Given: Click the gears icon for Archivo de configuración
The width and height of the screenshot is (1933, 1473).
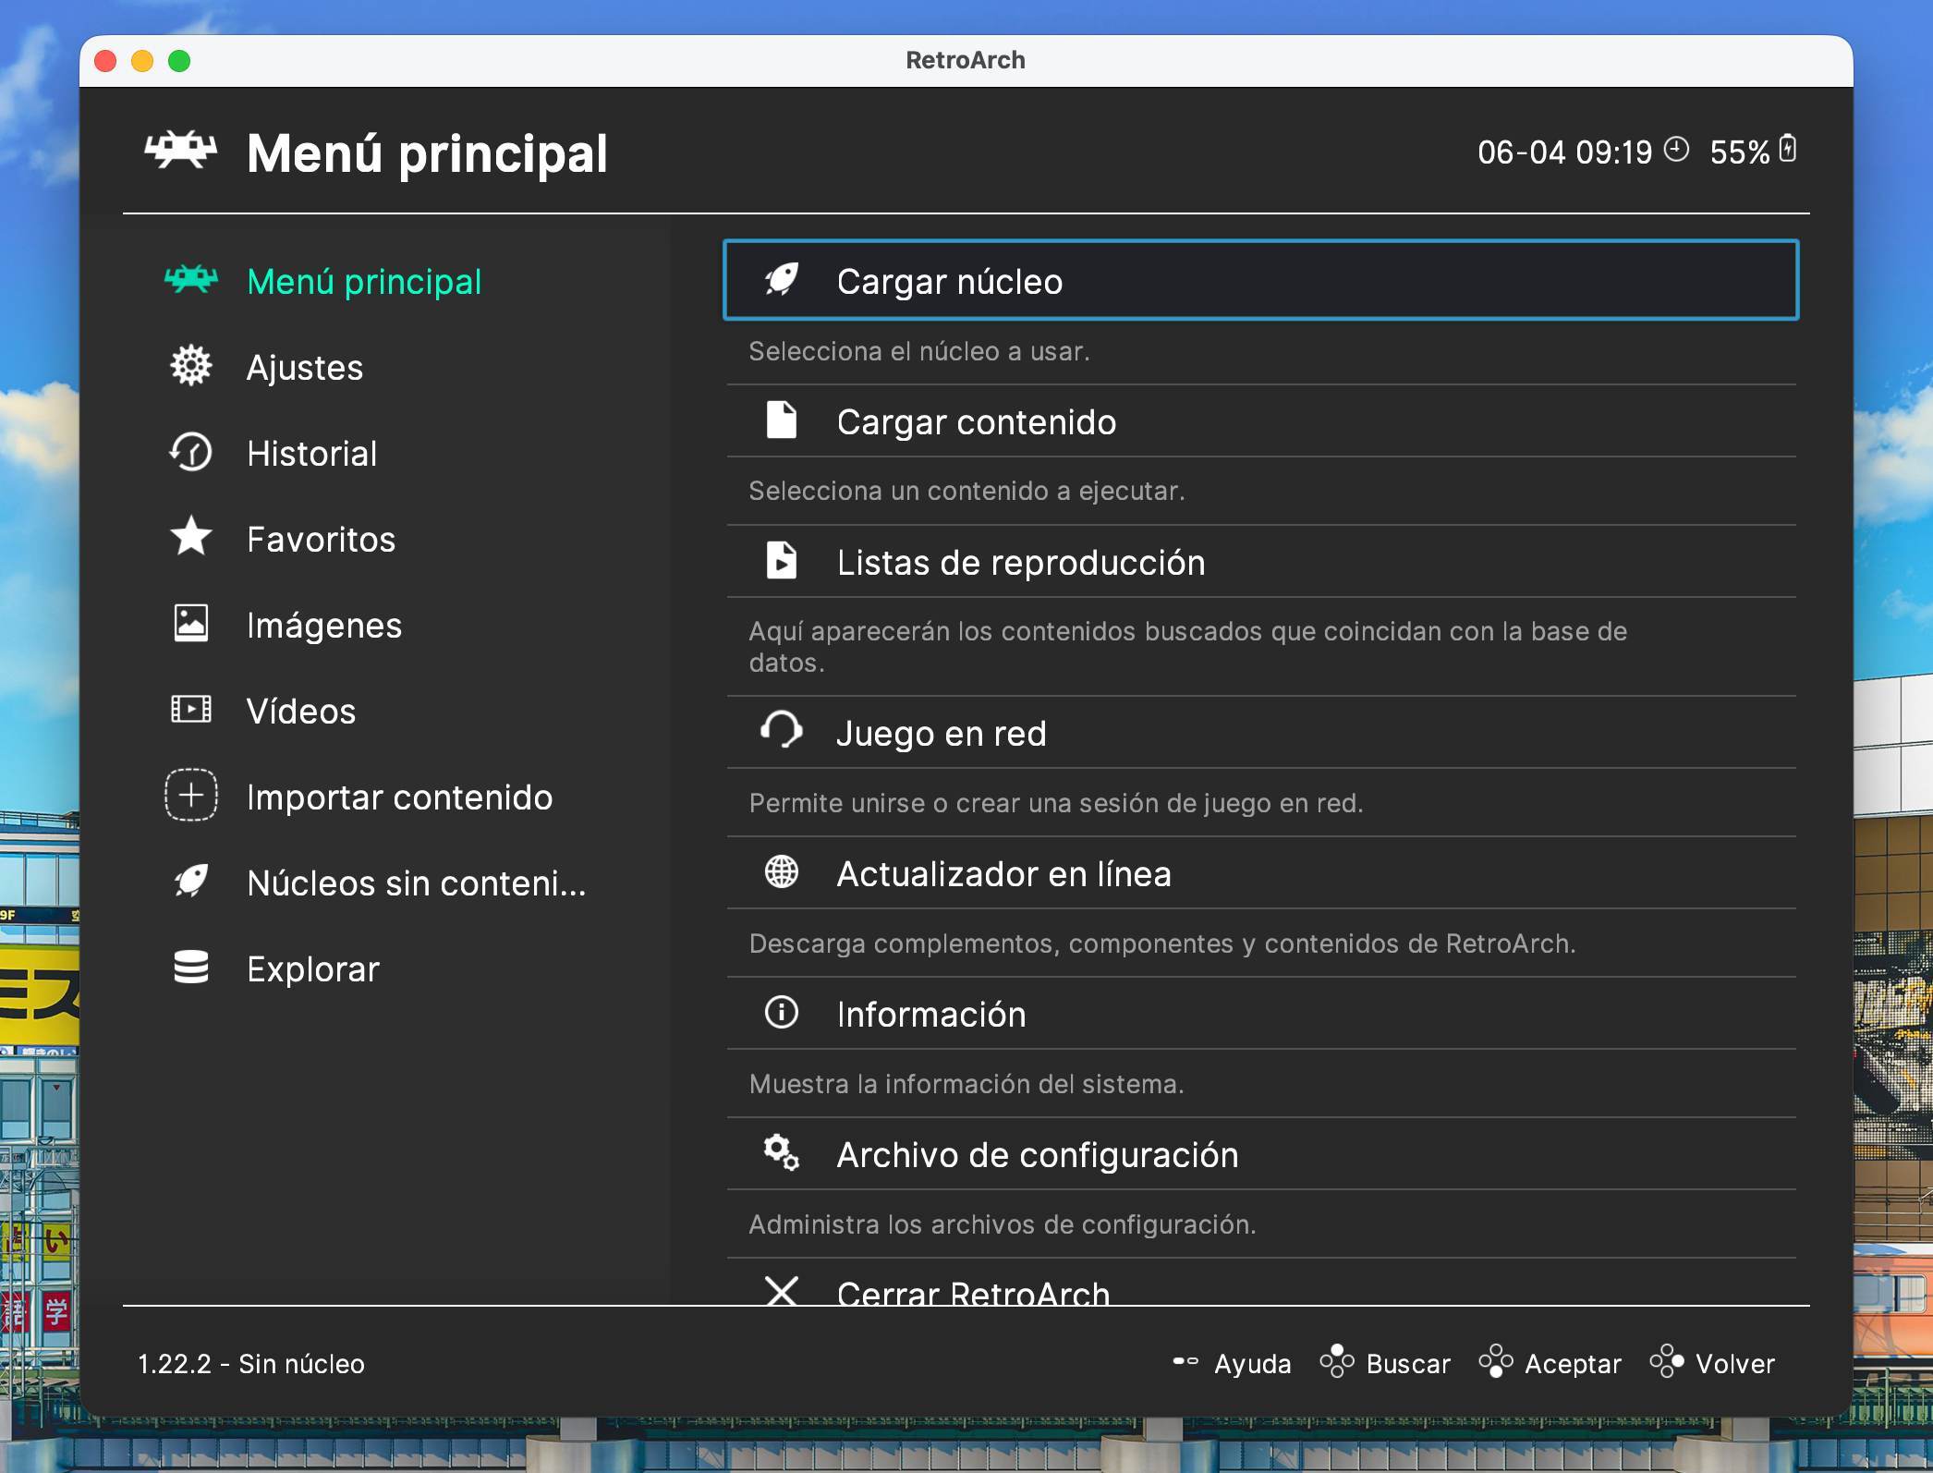Looking at the screenshot, I should 781,1153.
